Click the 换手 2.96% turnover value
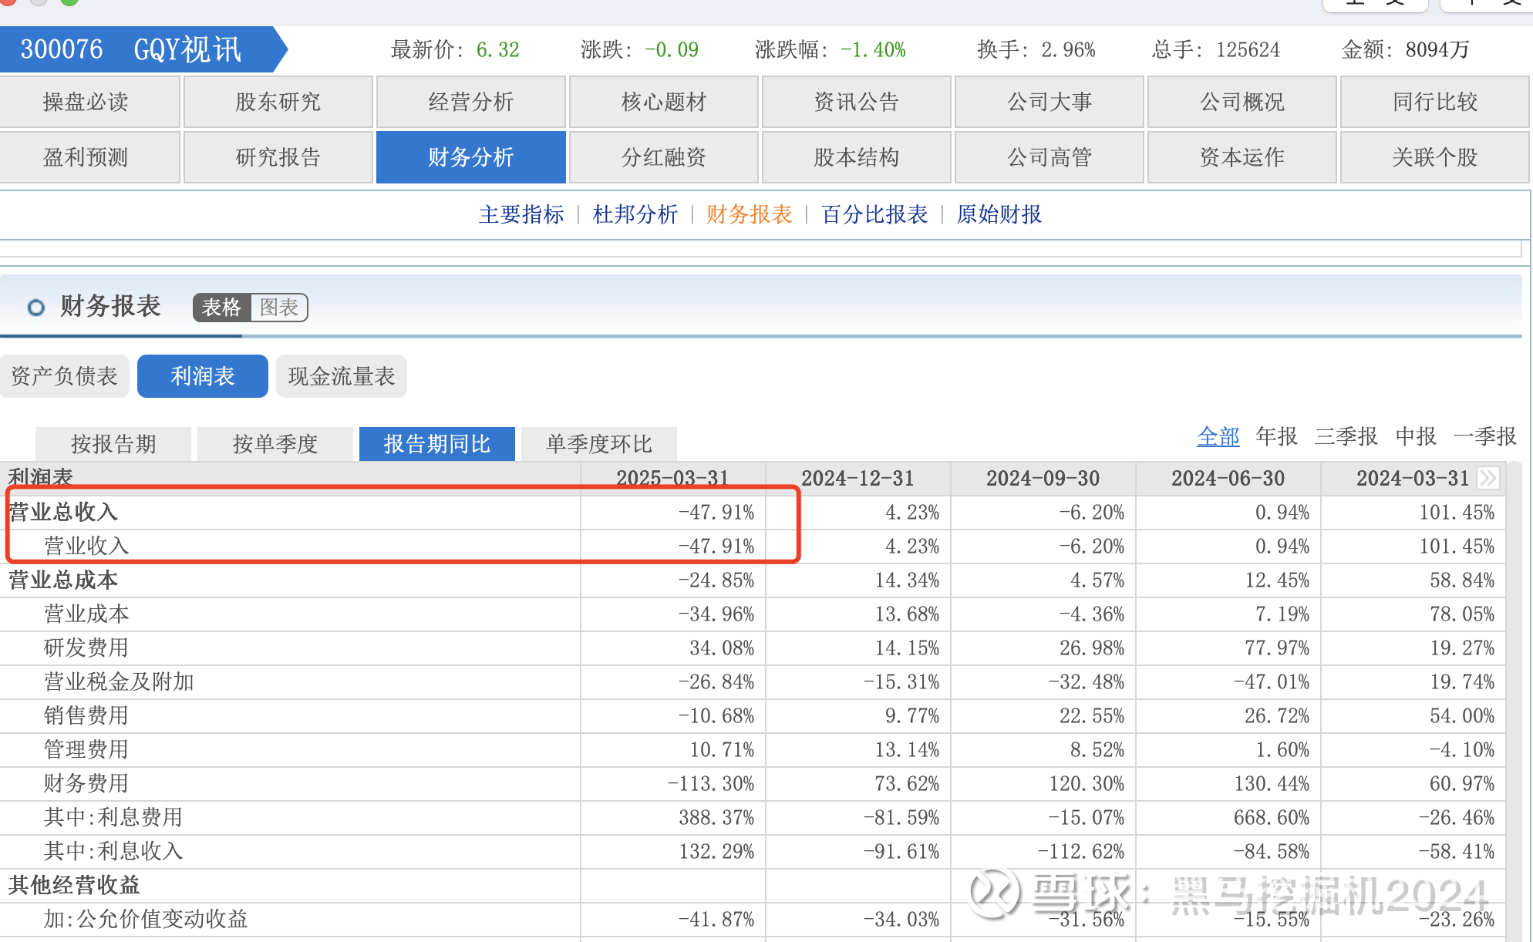Viewport: 1533px width, 942px height. (1069, 50)
